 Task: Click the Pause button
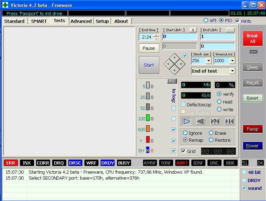(x=149, y=48)
